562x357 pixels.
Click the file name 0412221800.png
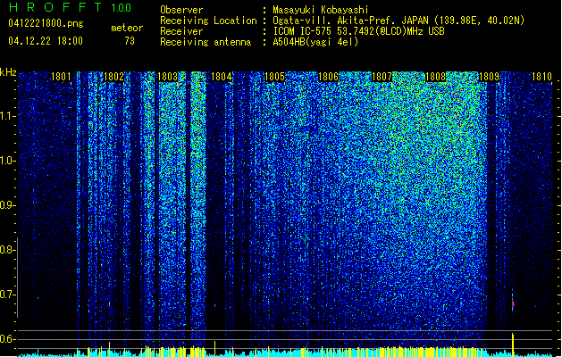[46, 23]
